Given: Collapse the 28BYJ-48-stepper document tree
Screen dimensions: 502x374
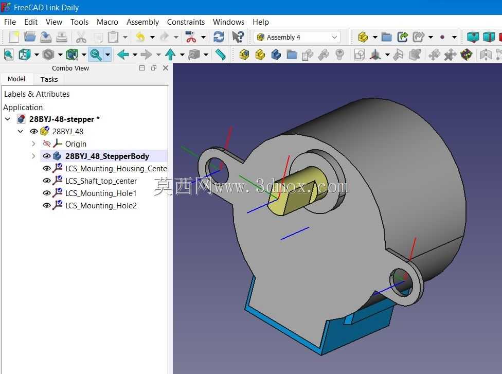Looking at the screenshot, I should [x=8, y=119].
